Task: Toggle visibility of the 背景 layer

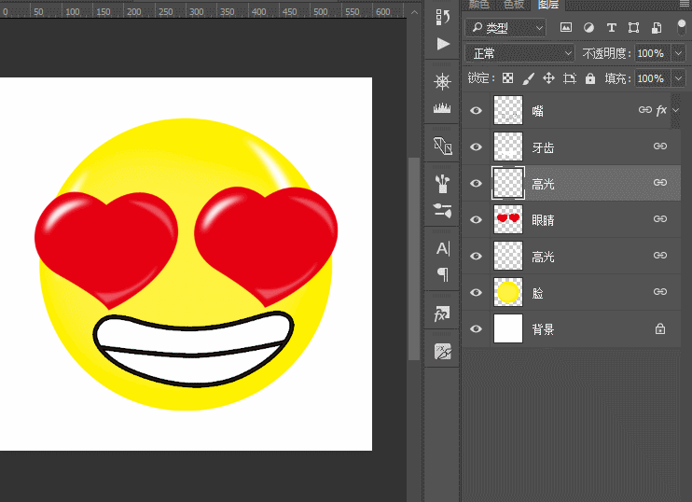Action: (476, 329)
